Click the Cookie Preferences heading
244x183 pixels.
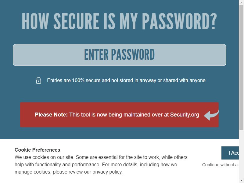[37, 150]
